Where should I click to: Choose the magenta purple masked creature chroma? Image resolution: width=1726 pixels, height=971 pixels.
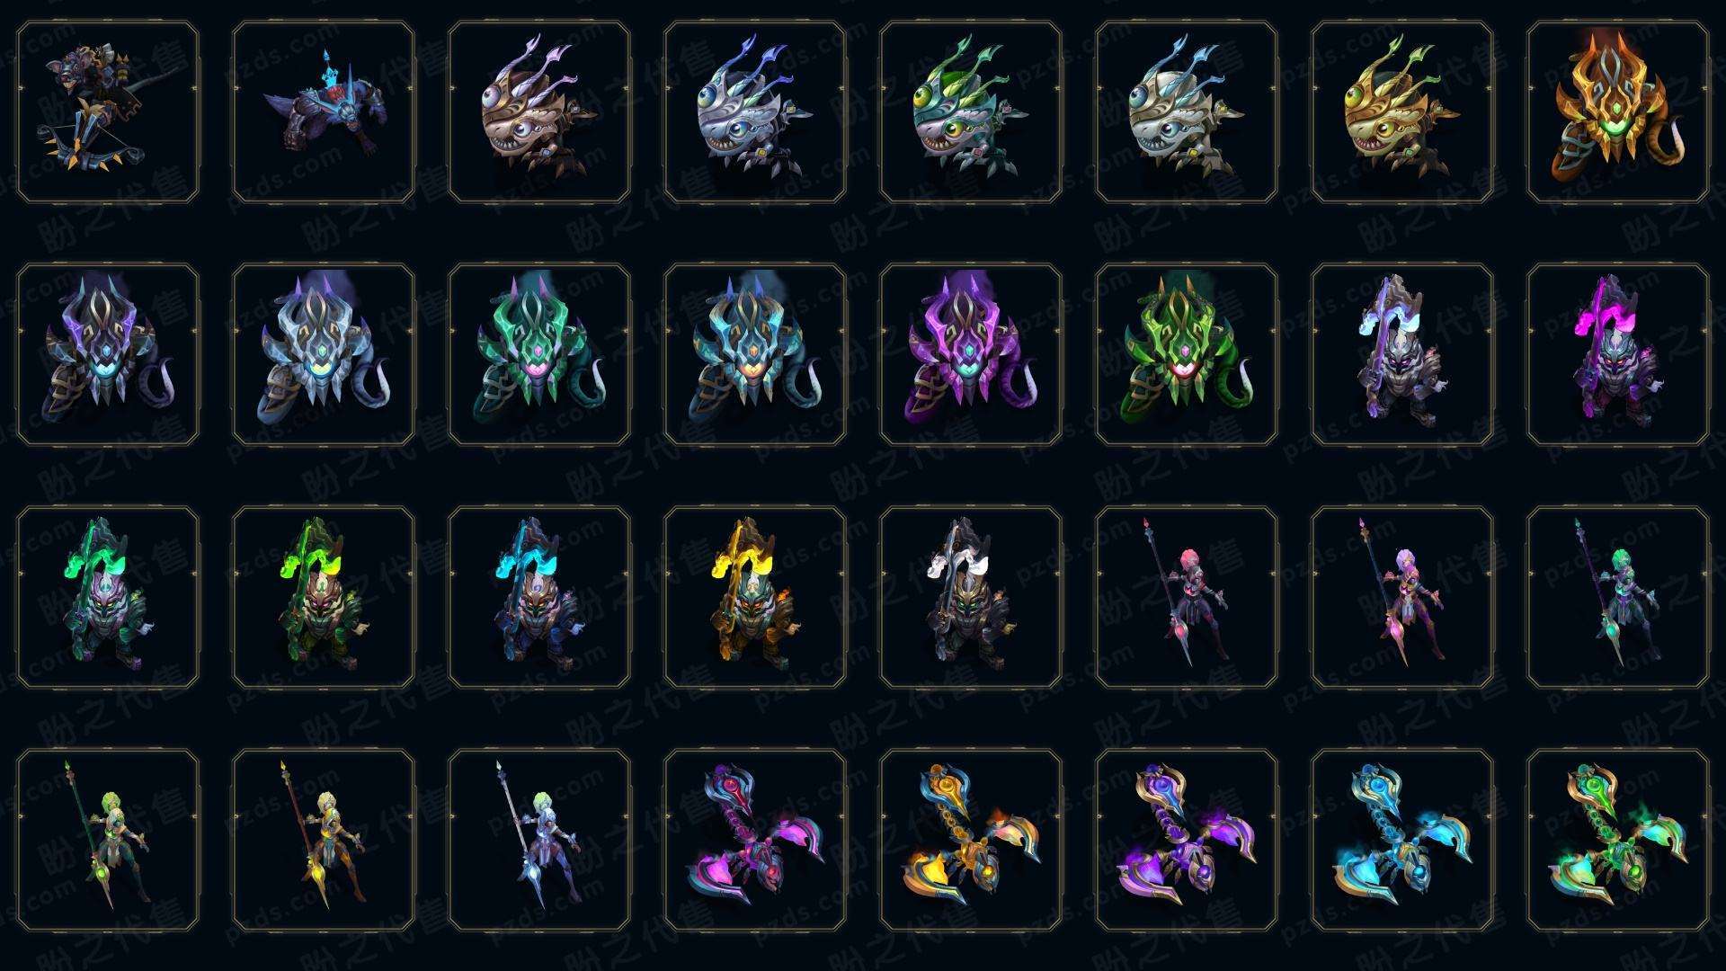[x=971, y=354]
